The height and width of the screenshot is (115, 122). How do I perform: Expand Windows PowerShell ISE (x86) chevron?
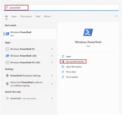coord(52,63)
